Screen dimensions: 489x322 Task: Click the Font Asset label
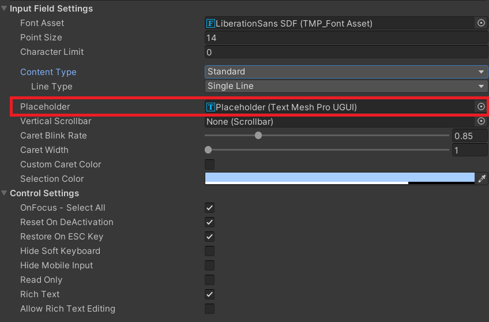[x=42, y=23]
